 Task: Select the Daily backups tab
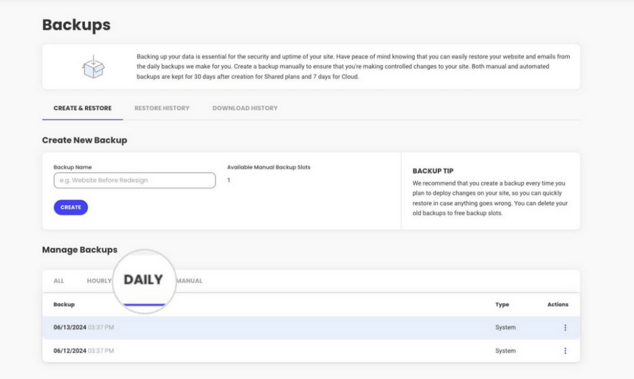point(144,279)
